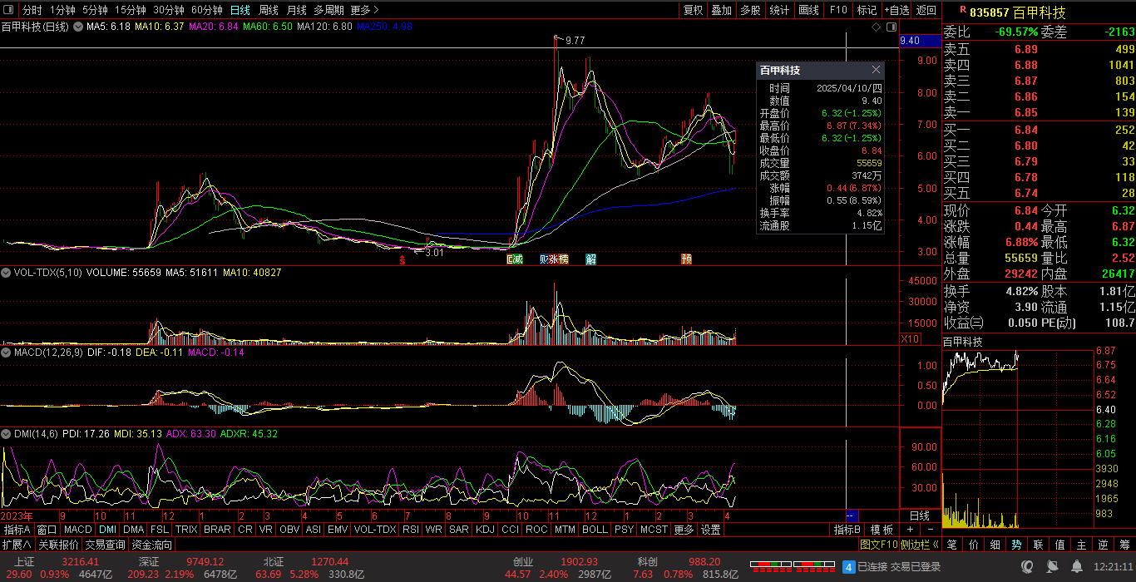Select the 60分钟 period

[x=207, y=10]
